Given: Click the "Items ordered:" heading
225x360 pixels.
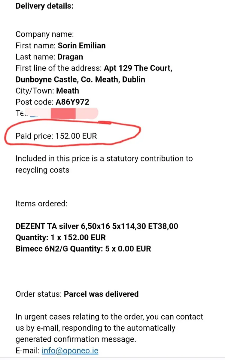Looking at the screenshot, I should click(x=41, y=204).
